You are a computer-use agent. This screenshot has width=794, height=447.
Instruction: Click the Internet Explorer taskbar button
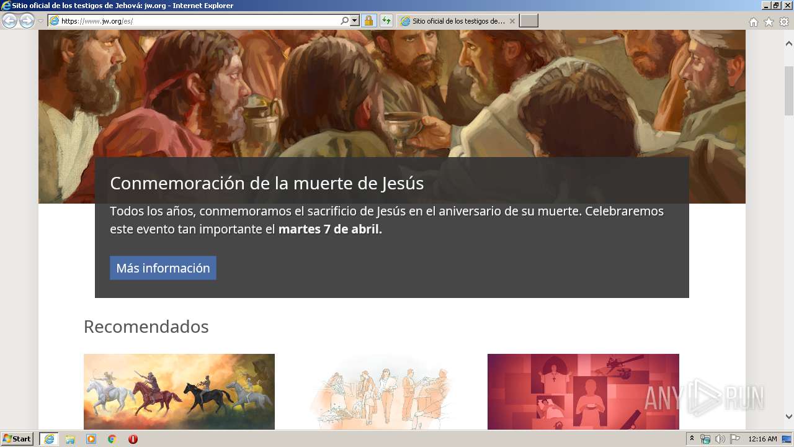[48, 439]
